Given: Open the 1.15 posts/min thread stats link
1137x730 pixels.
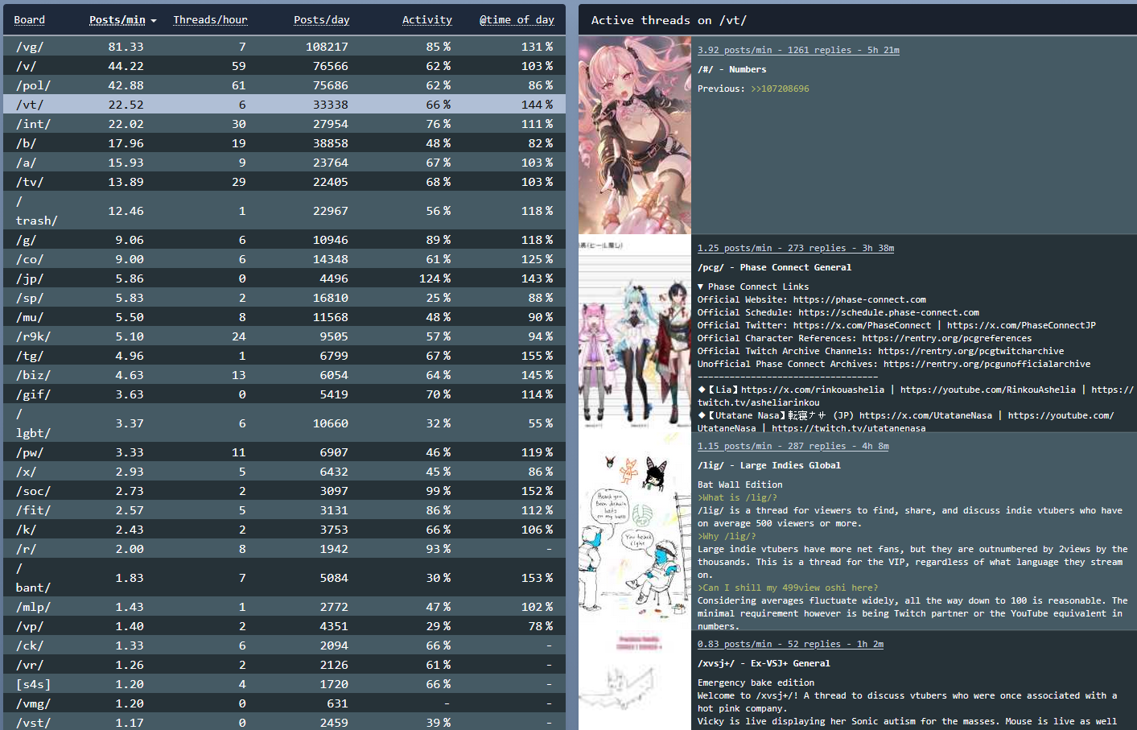Looking at the screenshot, I should click(793, 446).
